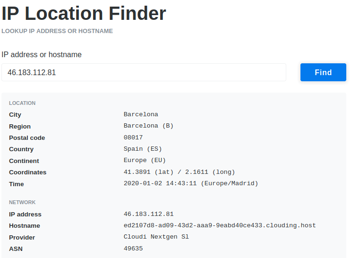This screenshot has width=351, height=258.
Task: Click the IP Location Finder heading
Action: click(84, 14)
